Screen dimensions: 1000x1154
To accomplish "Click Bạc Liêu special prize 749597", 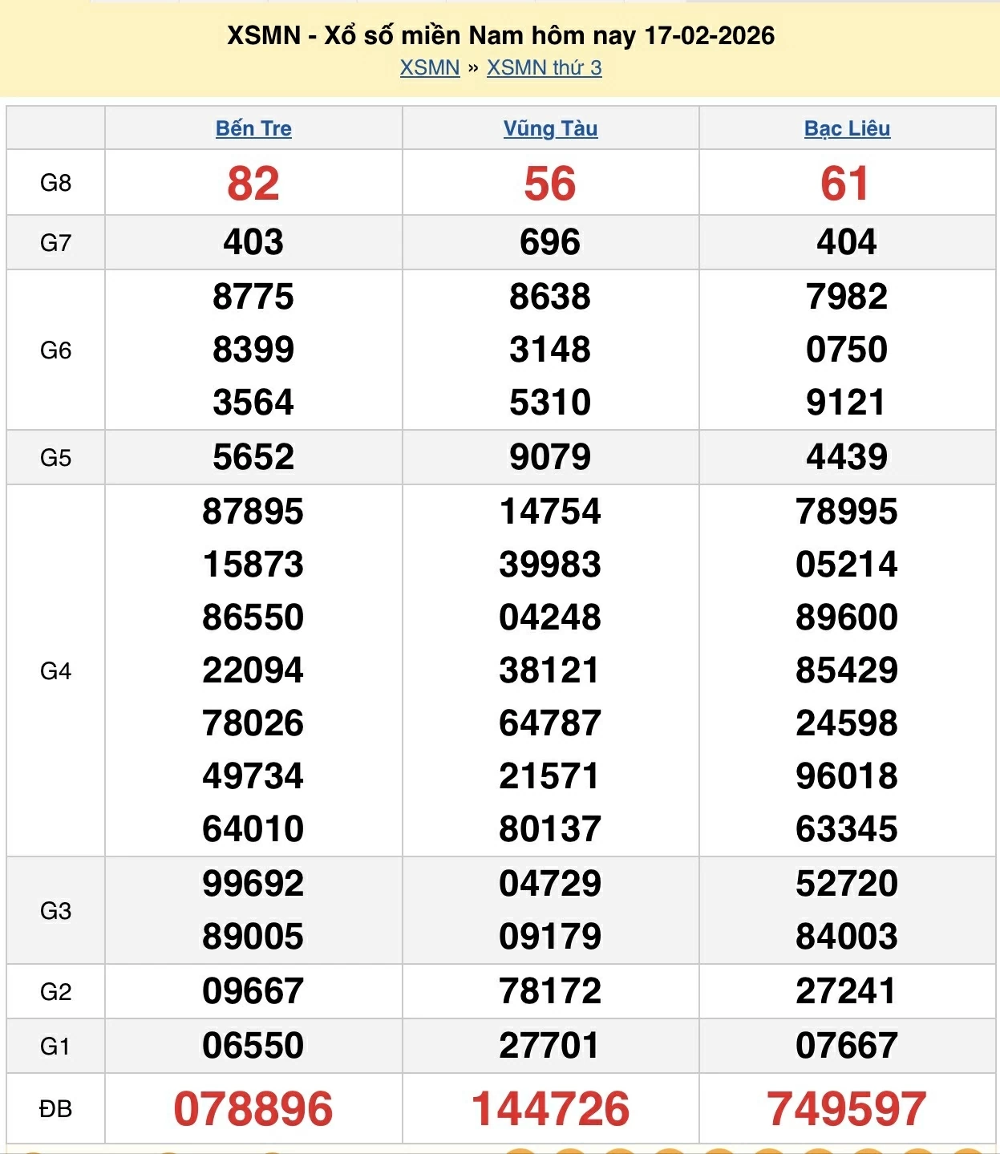I will click(847, 1108).
